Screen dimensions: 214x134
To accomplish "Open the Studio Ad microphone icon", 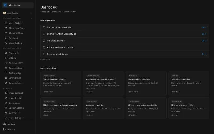I will point(6,38).
